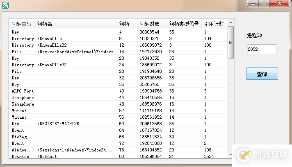Select the Desktop \Default row
The image size is (292, 167).
[x=118, y=156]
